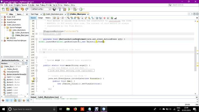199x112 pixels.
Task: Collapse the jButton1ActionPerformed method fold
Action: [x=37, y=39]
